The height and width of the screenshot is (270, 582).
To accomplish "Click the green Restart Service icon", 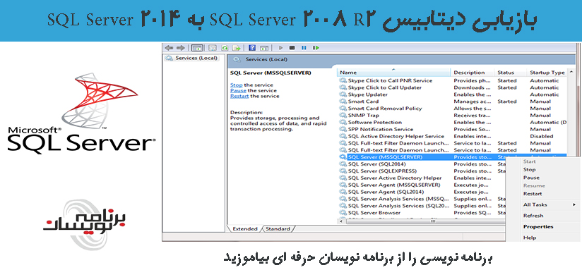I will 316,48.
